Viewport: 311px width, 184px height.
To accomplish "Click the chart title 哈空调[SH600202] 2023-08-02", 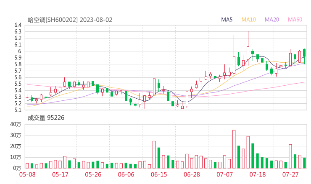I will click(x=70, y=20).
